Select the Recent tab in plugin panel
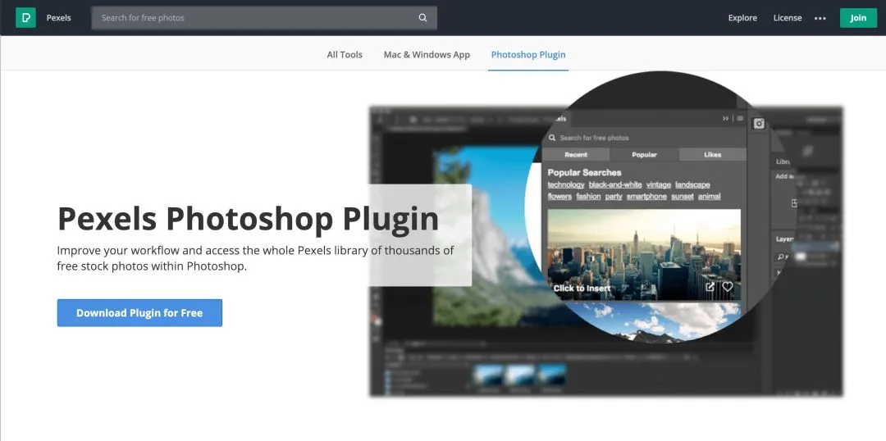 (576, 155)
